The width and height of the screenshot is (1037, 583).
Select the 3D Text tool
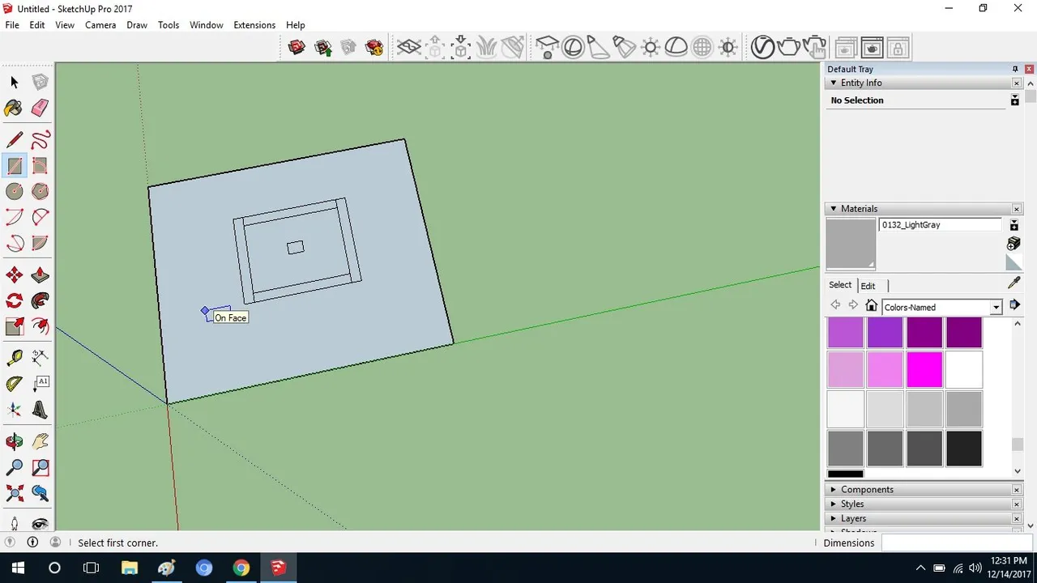click(40, 410)
